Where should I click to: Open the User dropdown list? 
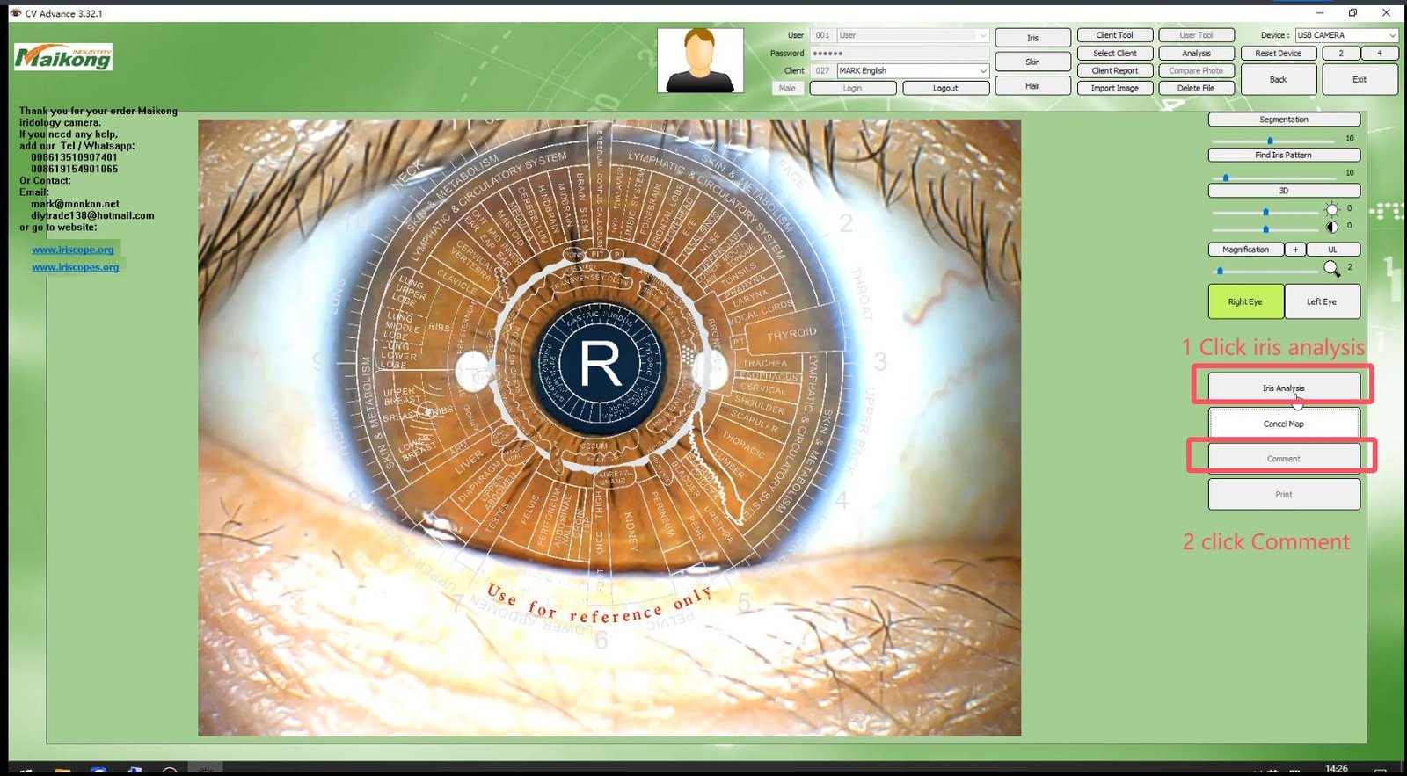(982, 35)
